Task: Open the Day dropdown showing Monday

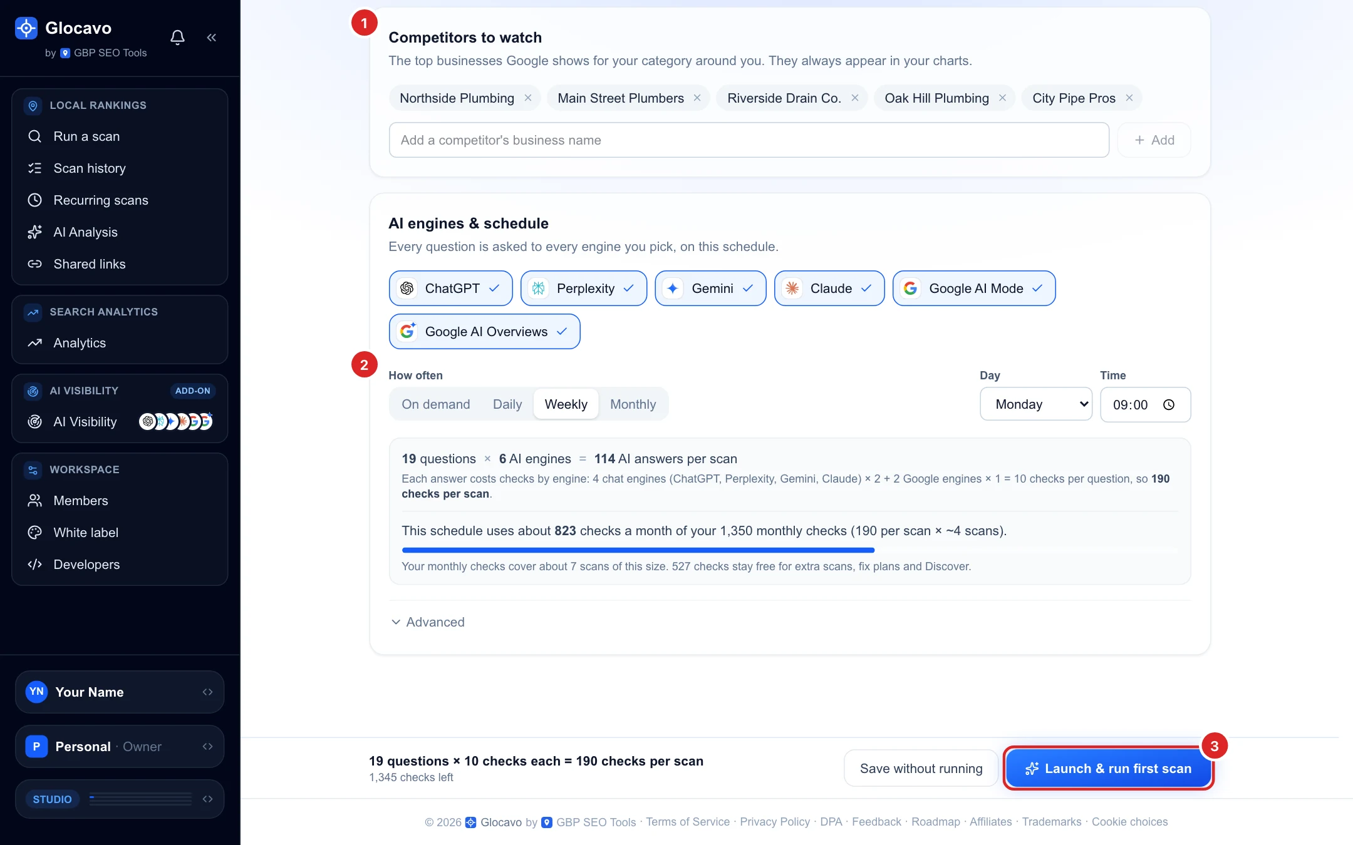Action: coord(1036,404)
